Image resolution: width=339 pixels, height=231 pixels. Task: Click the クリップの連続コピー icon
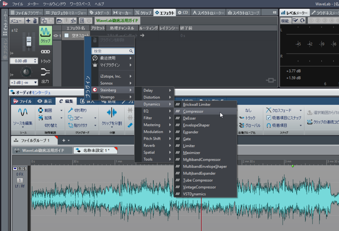(310, 122)
